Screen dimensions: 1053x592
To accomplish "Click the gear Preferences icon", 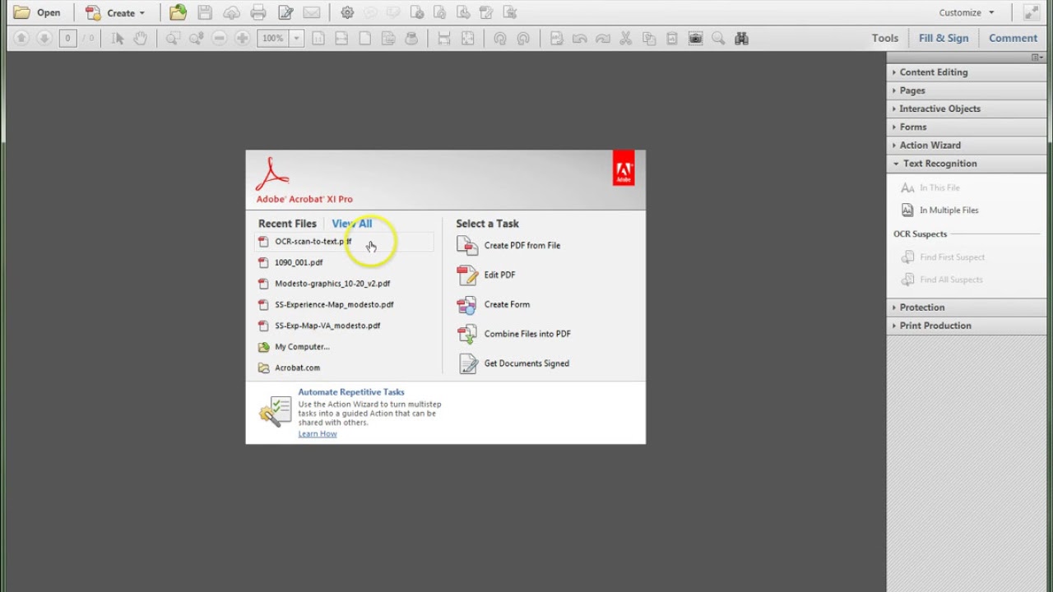I will pos(347,12).
